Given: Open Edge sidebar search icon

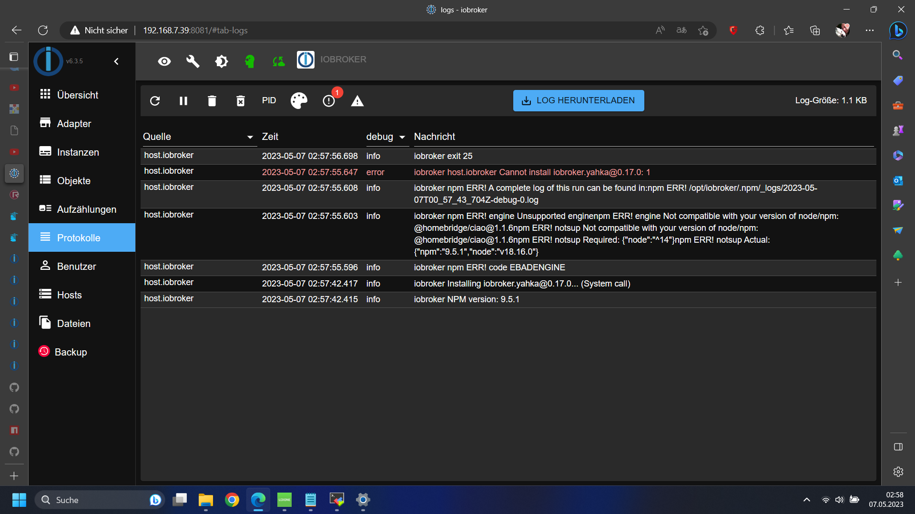Looking at the screenshot, I should pyautogui.click(x=898, y=55).
